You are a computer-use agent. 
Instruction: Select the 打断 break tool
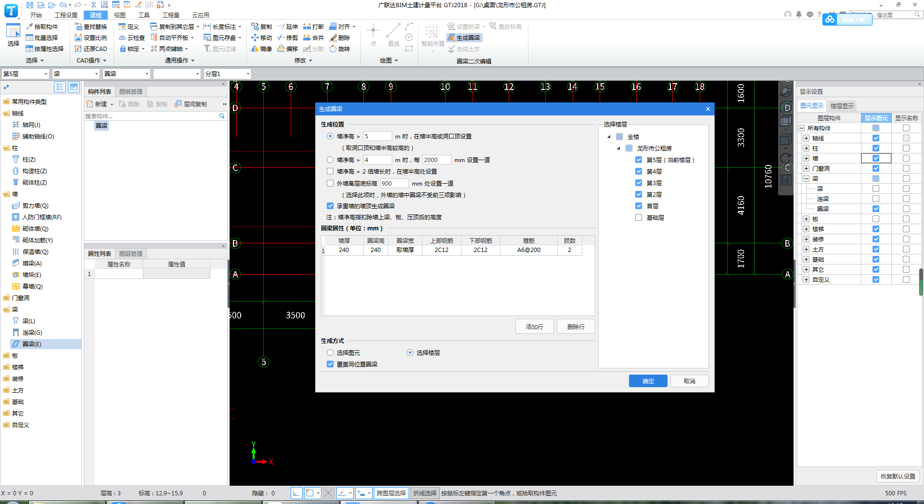point(313,26)
